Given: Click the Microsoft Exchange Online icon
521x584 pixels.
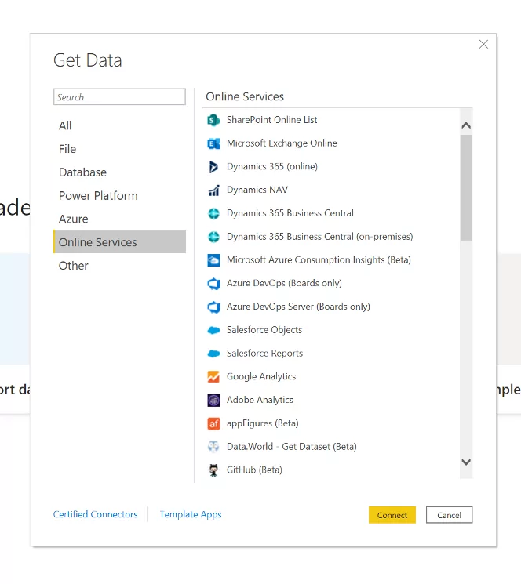Looking at the screenshot, I should [x=213, y=143].
